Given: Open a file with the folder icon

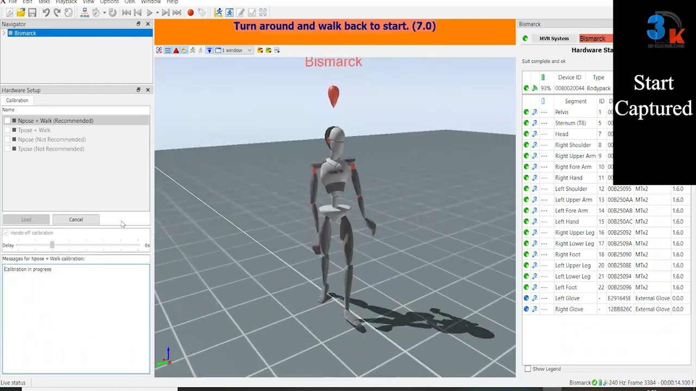Looking at the screenshot, I should [21, 12].
